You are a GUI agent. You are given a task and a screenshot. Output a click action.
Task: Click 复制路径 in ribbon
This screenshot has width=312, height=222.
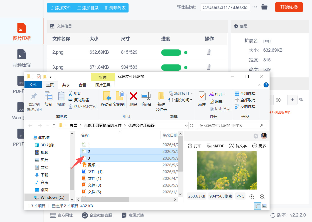click(x=79, y=100)
